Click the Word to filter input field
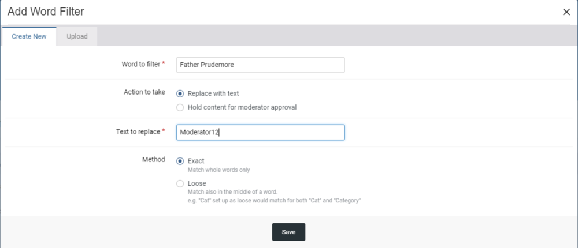The image size is (578, 248). coord(260,65)
